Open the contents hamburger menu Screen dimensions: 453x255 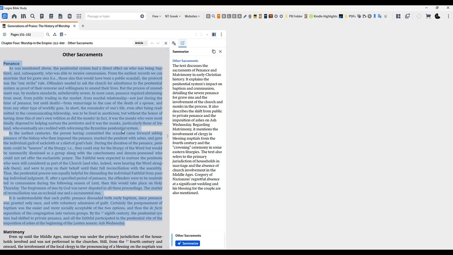point(4,34)
